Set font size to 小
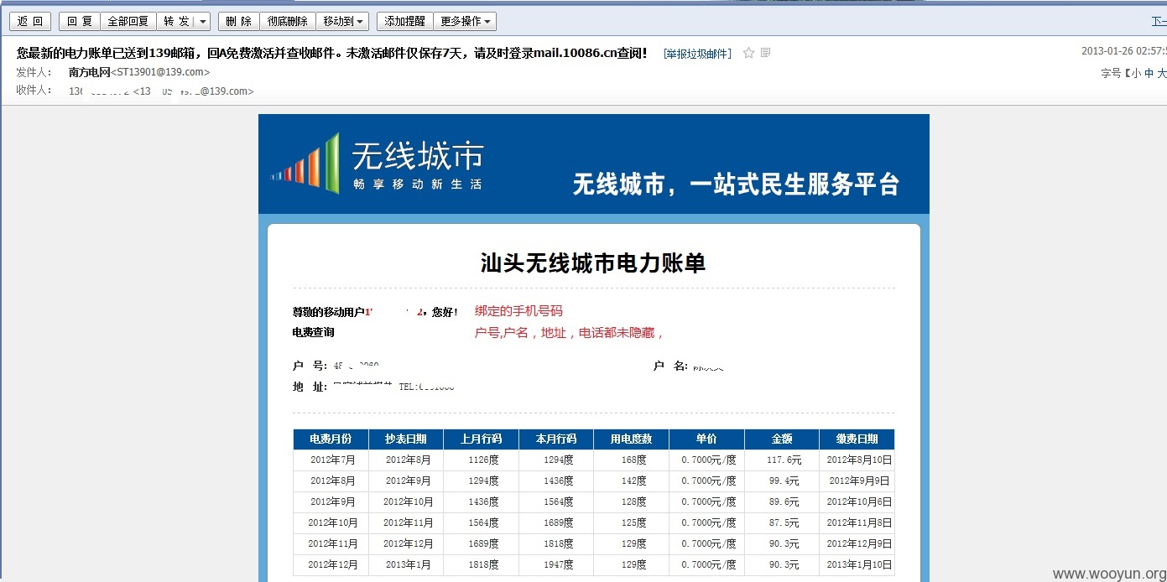 point(1136,73)
